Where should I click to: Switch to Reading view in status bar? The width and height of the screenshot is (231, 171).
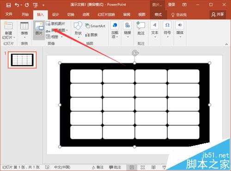(153, 167)
